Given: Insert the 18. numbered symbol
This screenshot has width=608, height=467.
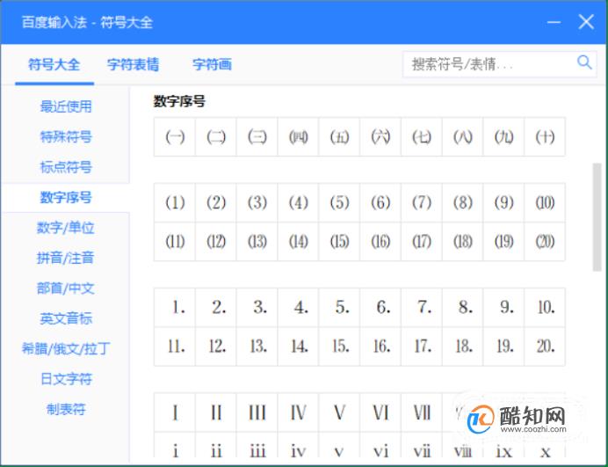Looking at the screenshot, I should (463, 347).
